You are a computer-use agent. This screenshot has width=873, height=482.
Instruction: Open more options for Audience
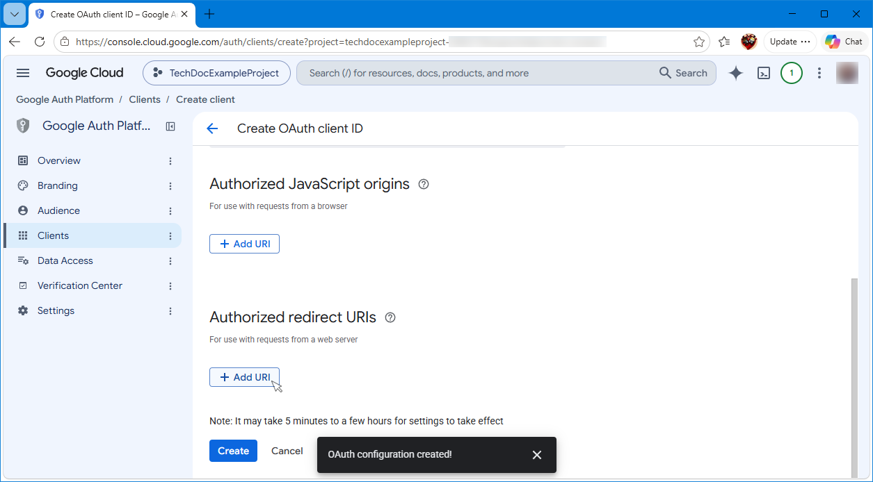point(170,211)
